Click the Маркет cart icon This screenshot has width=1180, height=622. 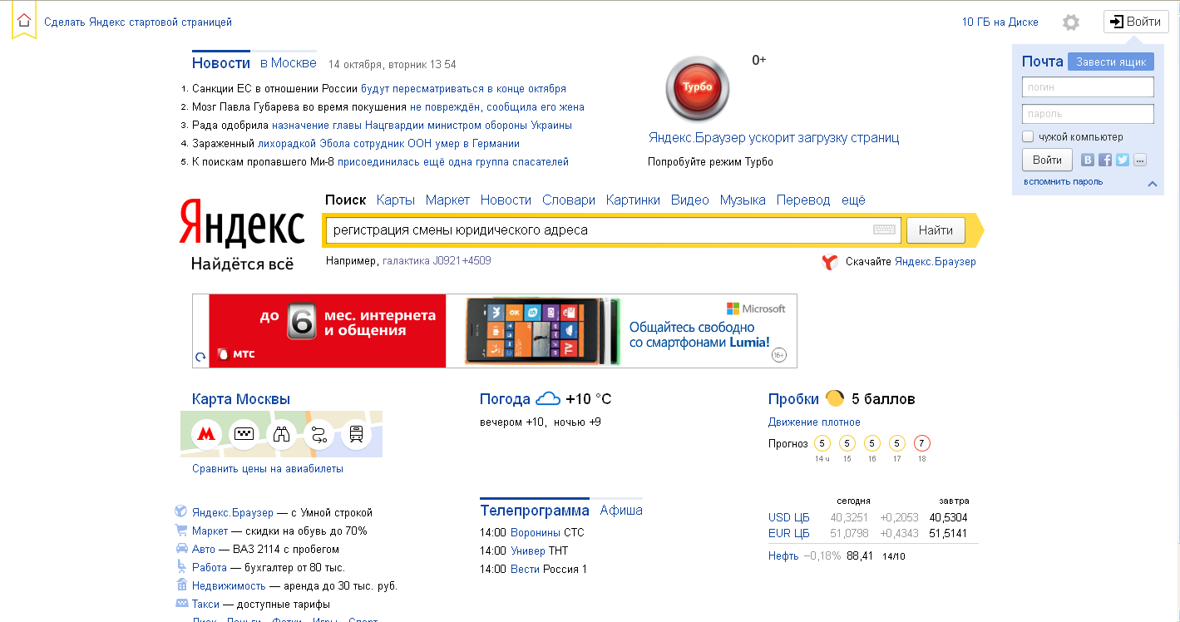(x=180, y=530)
